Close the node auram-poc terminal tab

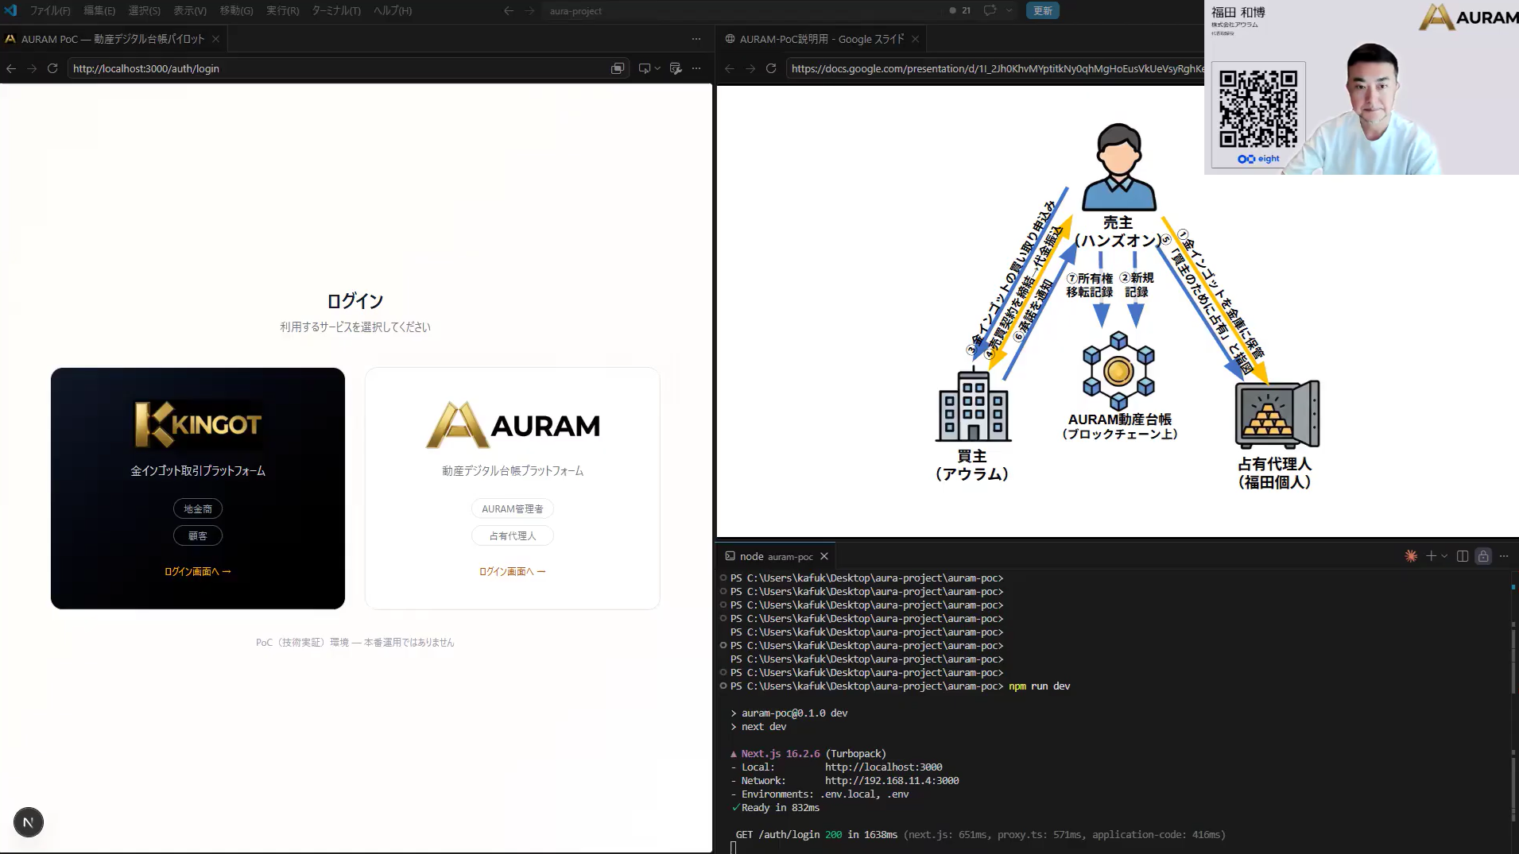824,556
